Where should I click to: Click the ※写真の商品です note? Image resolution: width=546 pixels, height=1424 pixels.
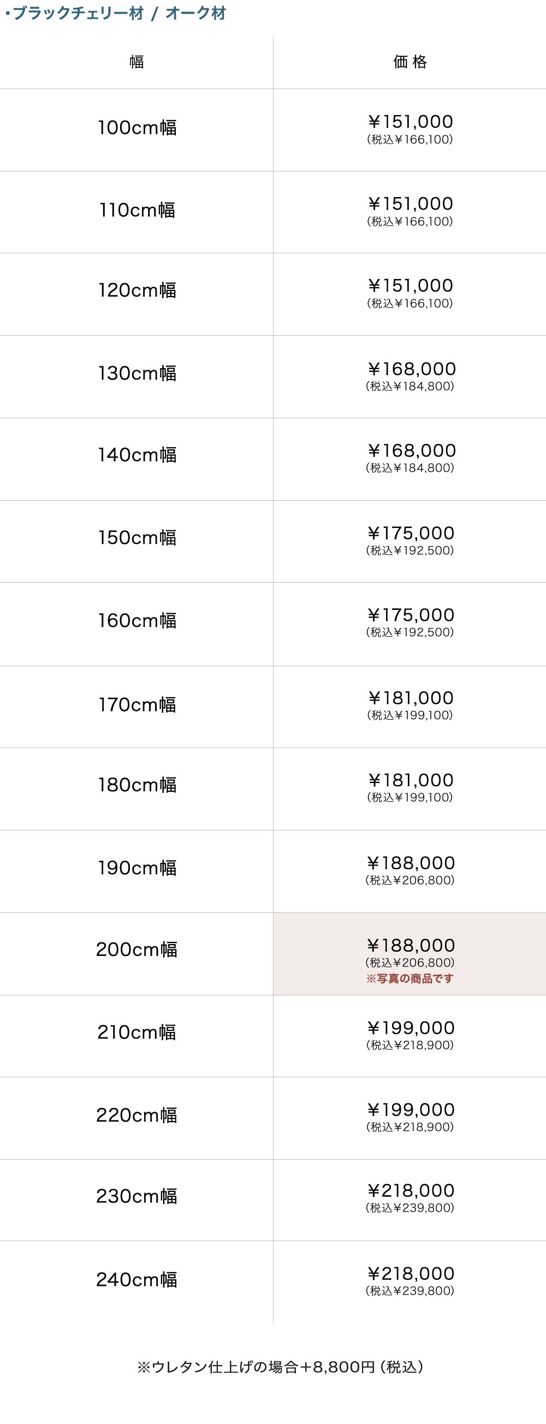pyautogui.click(x=410, y=978)
